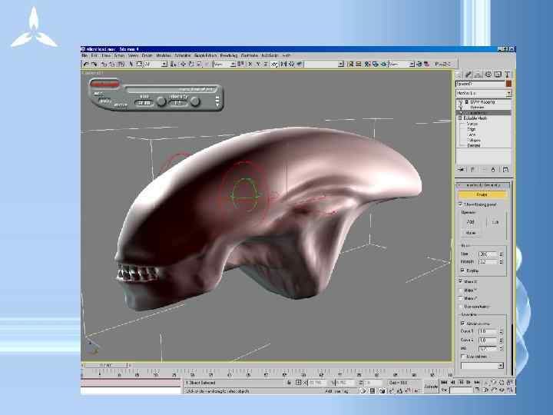This screenshot has width=553, height=415.
Task: Click the Undo toolbar icon
Action: click(86, 65)
